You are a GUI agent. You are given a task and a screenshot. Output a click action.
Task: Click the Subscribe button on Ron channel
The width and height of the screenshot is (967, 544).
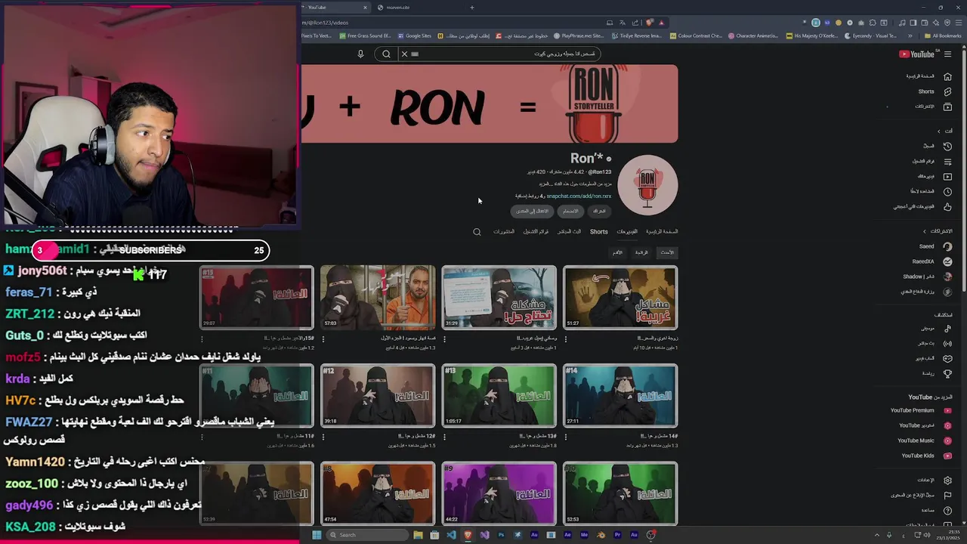(599, 211)
